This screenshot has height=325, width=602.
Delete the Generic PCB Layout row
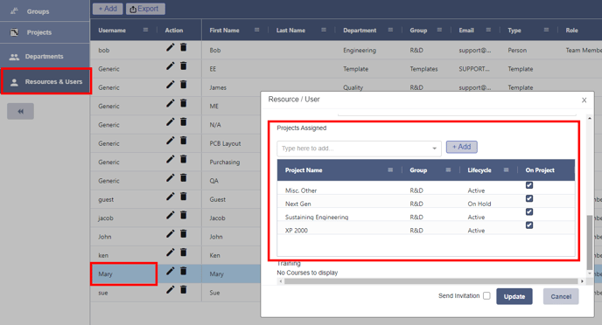point(184,141)
